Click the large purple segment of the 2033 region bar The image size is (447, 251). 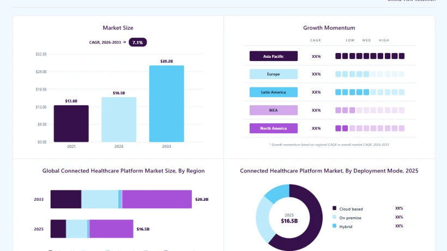click(157, 199)
